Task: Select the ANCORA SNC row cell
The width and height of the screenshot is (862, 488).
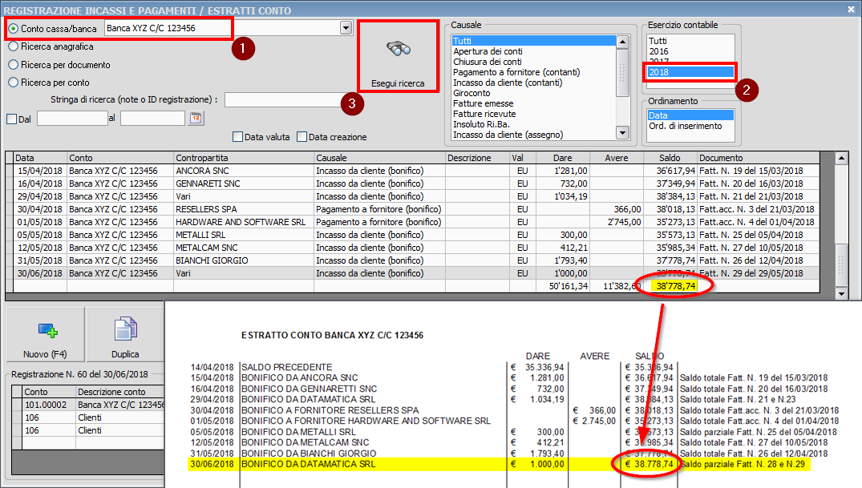Action: point(244,171)
